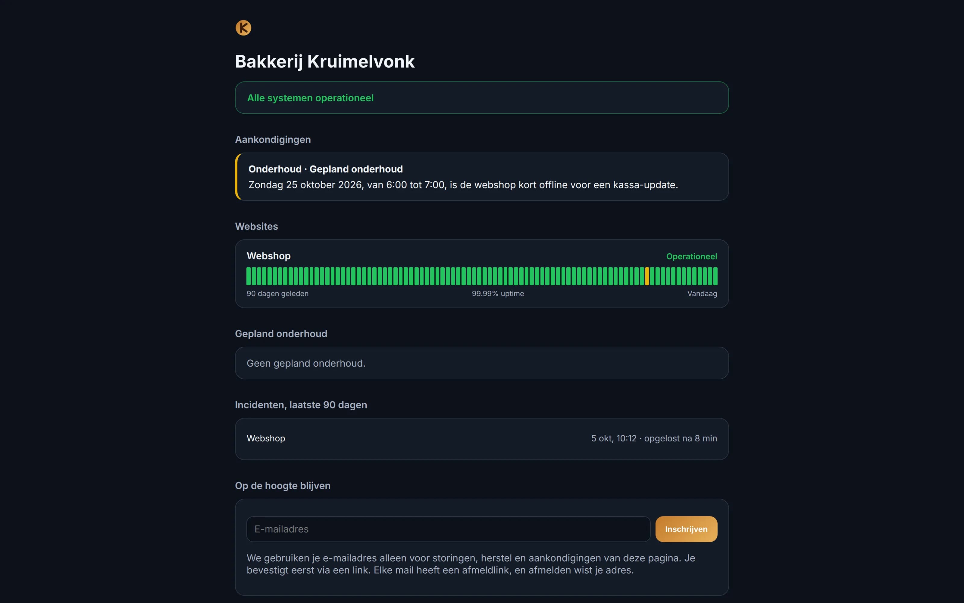Image resolution: width=964 pixels, height=603 pixels.
Task: Open the Webshop incident from 5 okt
Action: click(x=482, y=439)
